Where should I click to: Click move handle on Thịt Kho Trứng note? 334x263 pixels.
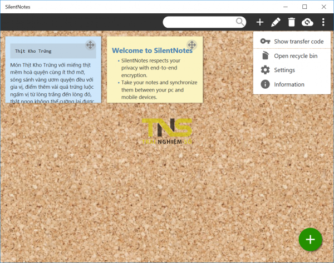(90, 45)
